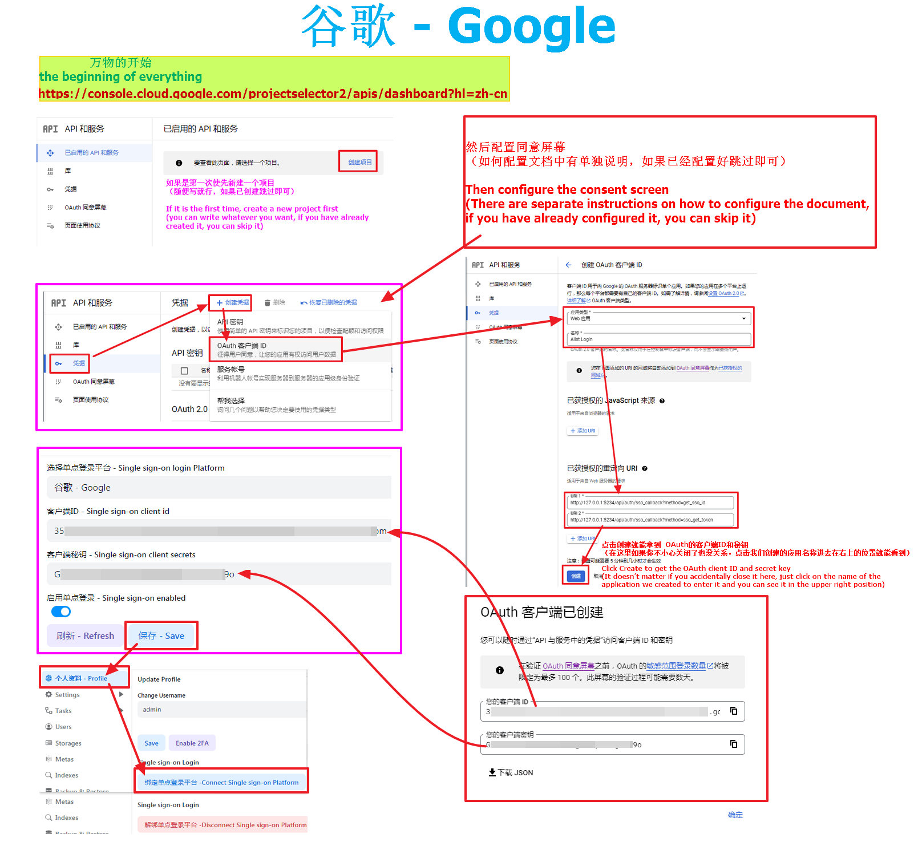The height and width of the screenshot is (842, 914).
Task: Click URI 2 sso_get_token field
Action: point(651,520)
